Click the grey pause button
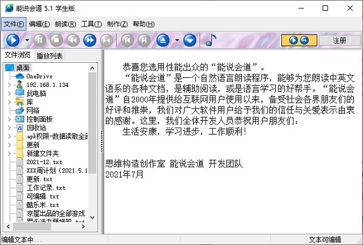 pos(40,40)
